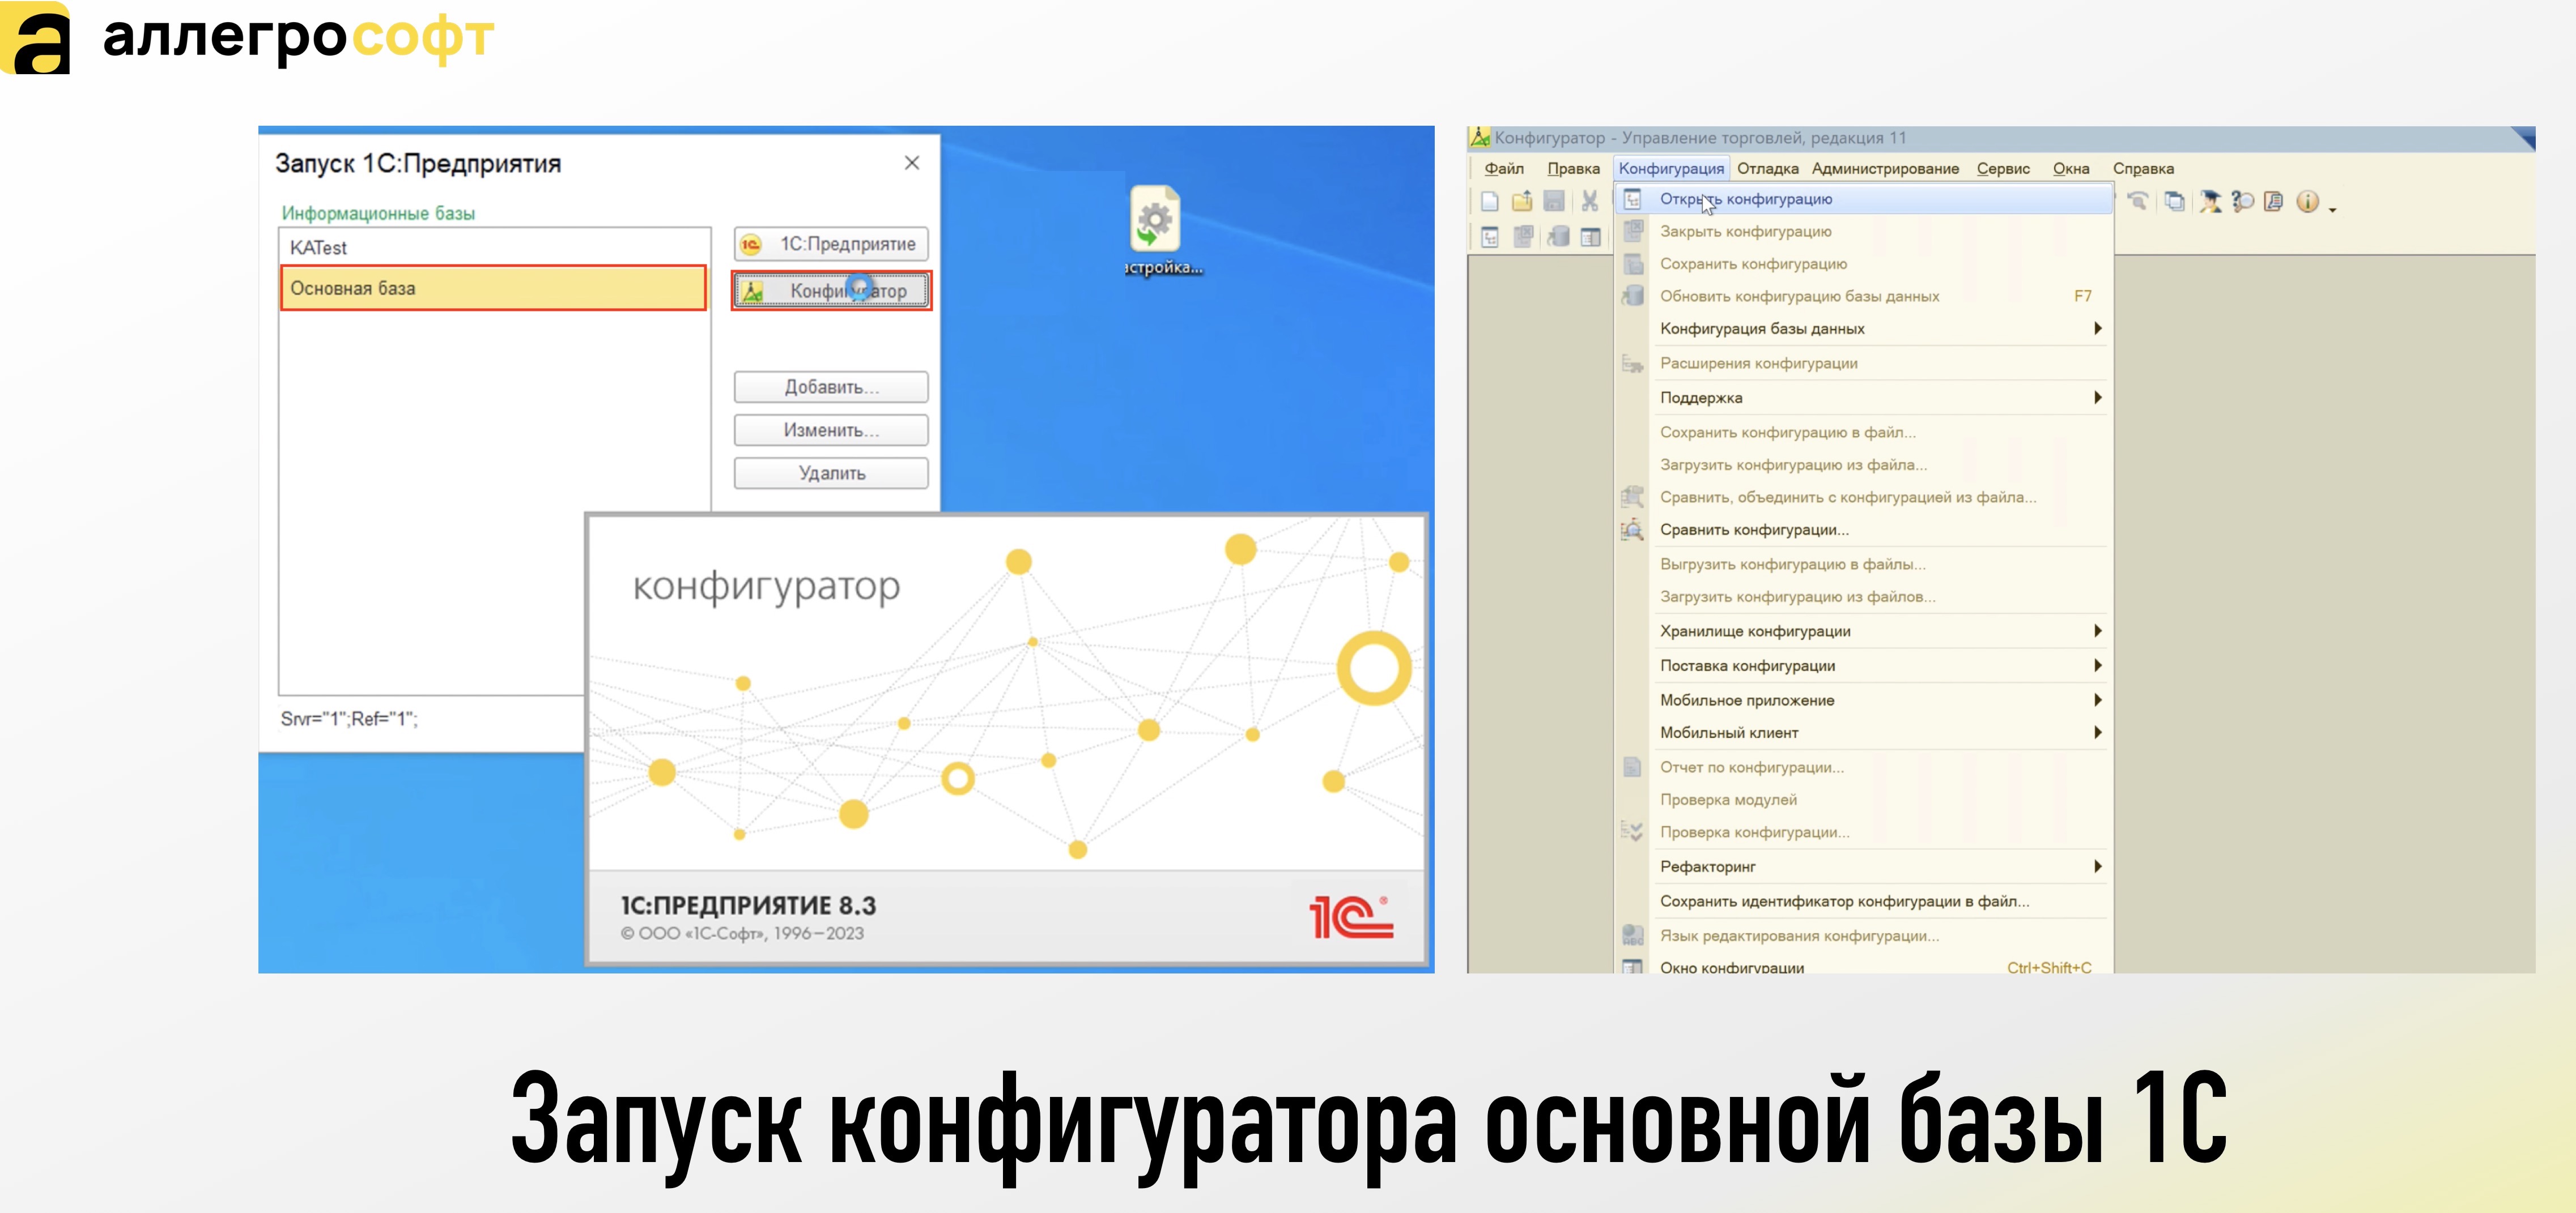Open the Отладка menu
Image resolution: width=2576 pixels, height=1213 pixels.
[x=1768, y=169]
